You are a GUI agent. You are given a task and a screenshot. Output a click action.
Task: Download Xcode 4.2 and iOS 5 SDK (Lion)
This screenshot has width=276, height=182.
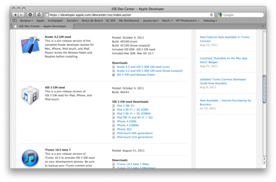[x=143, y=67]
